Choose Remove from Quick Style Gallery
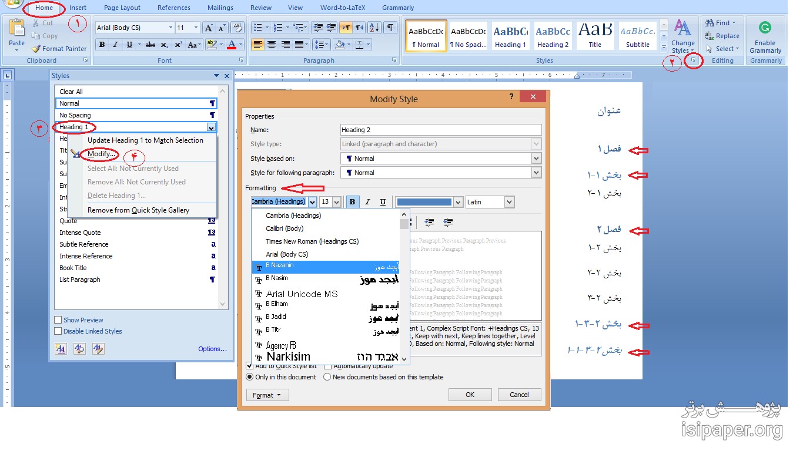Viewport: 803px width, 451px height. [138, 210]
